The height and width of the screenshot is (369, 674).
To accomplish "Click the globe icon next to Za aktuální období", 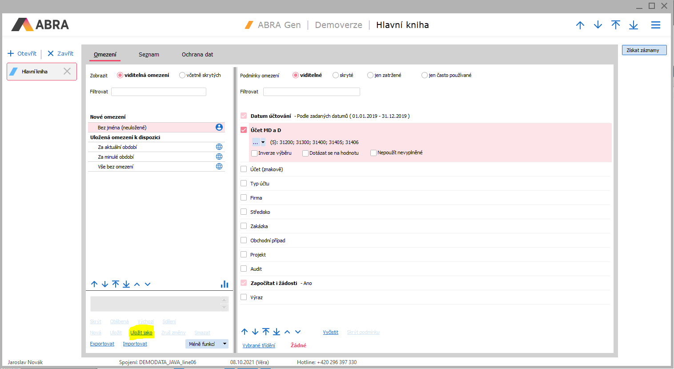I will click(219, 147).
